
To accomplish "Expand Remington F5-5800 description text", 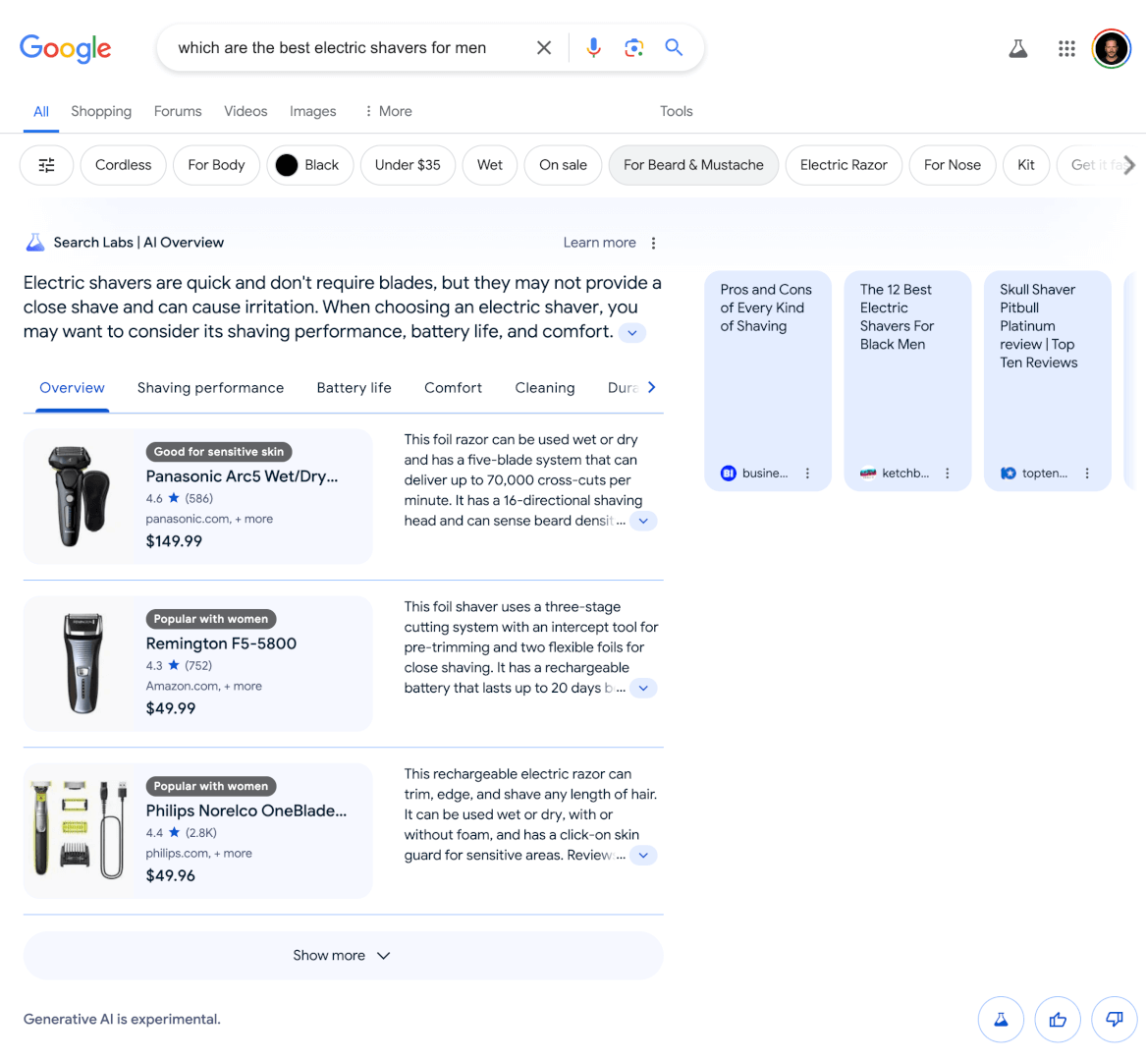I will [x=643, y=688].
